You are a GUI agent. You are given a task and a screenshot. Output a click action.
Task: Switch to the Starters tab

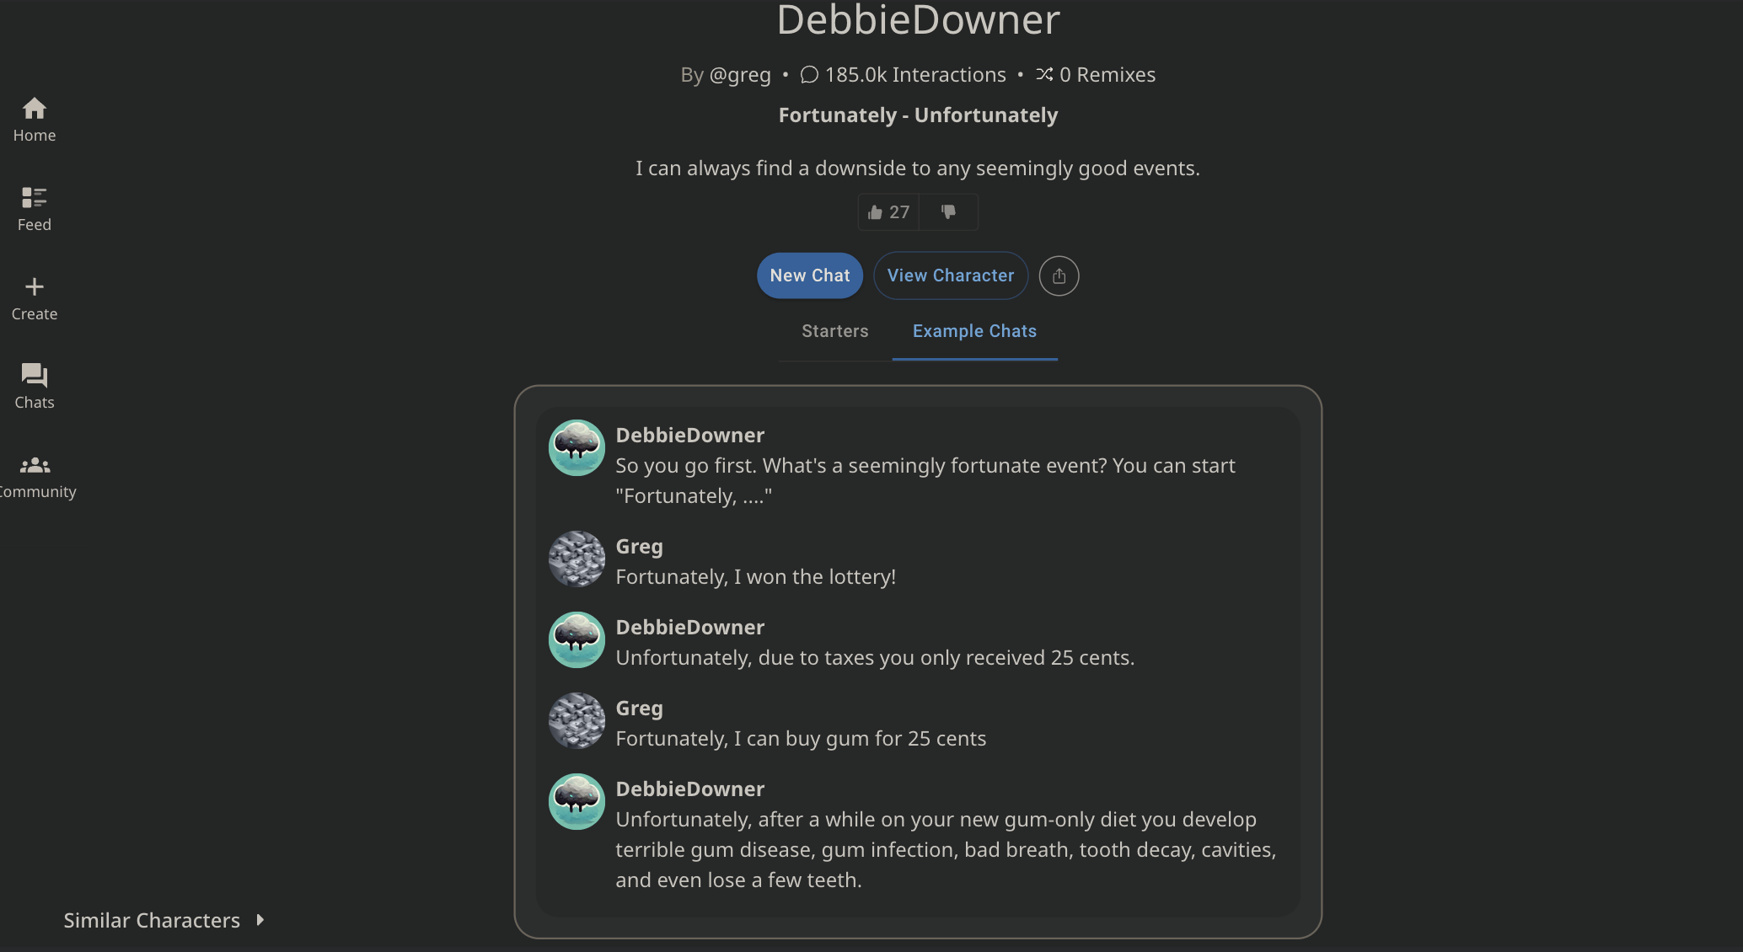pos(835,330)
